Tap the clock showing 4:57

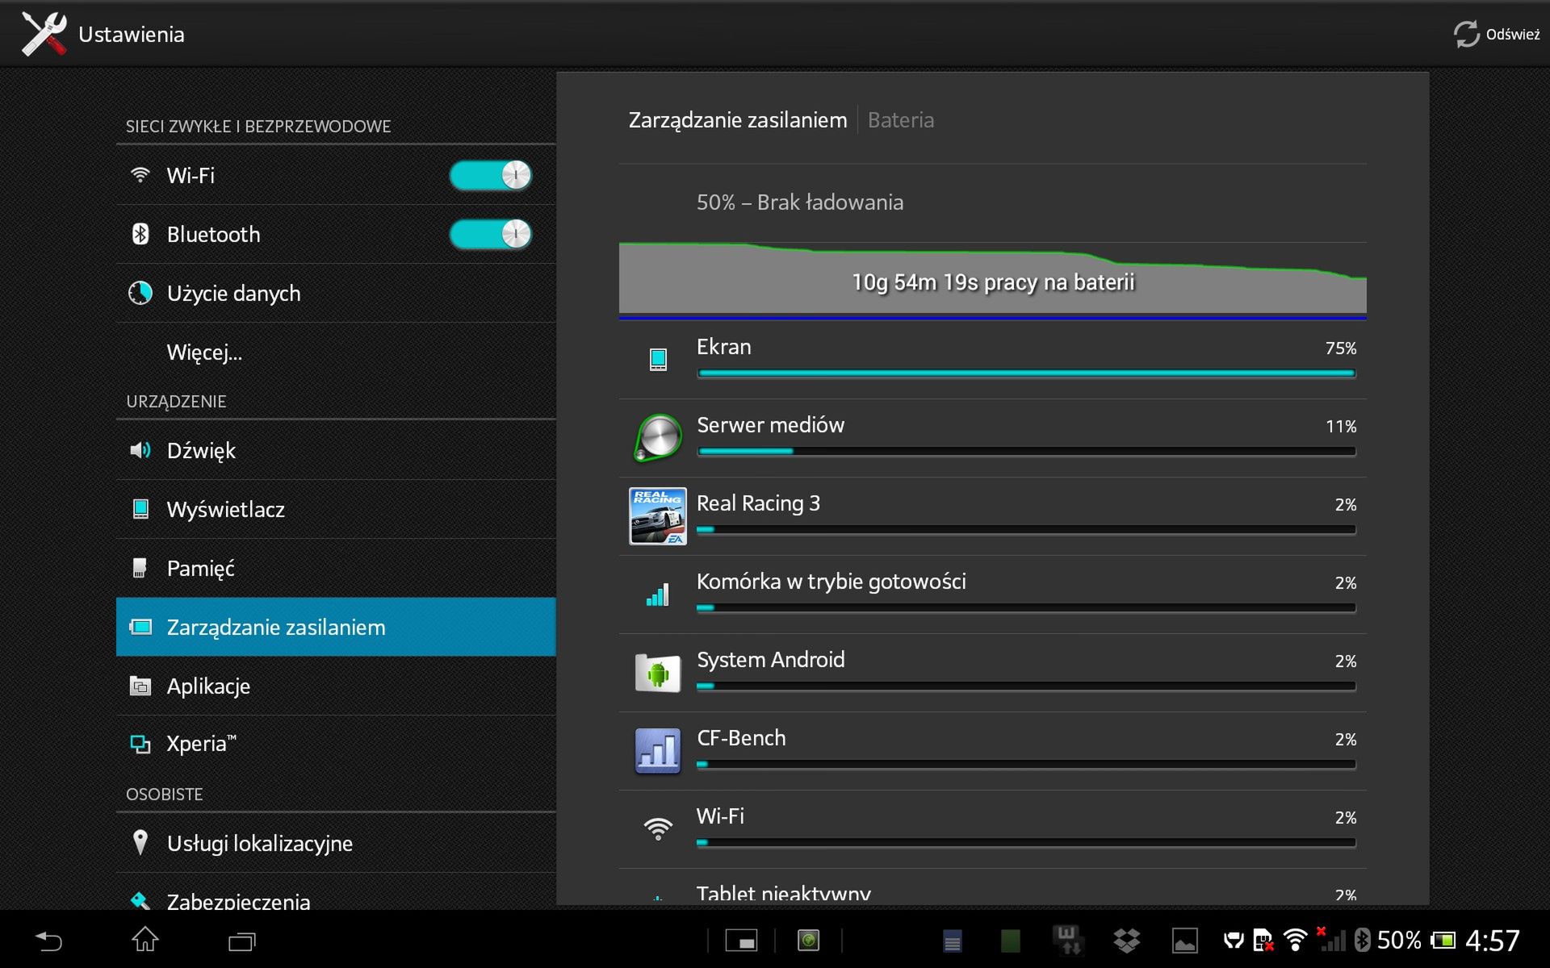click(1492, 941)
